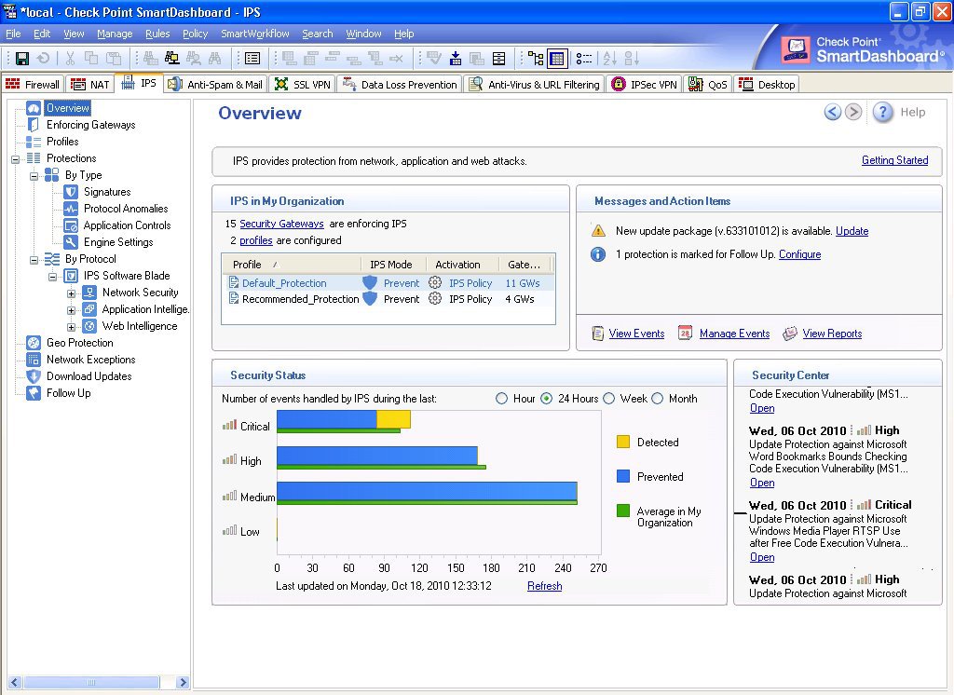Click the Update link for new package

tap(852, 231)
